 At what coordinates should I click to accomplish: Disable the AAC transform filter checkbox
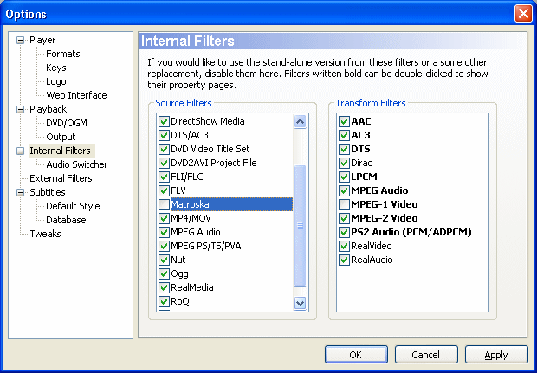(344, 121)
